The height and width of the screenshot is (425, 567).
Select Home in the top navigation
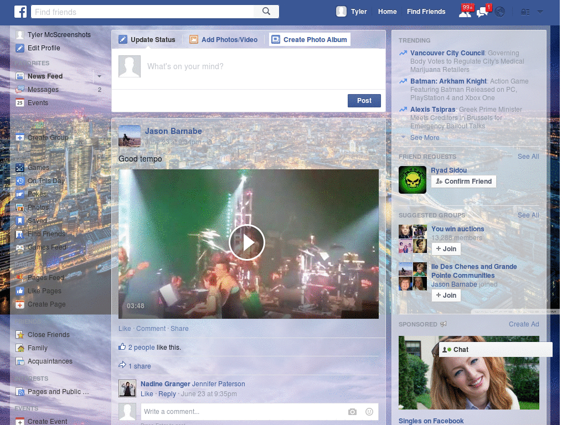pos(387,11)
